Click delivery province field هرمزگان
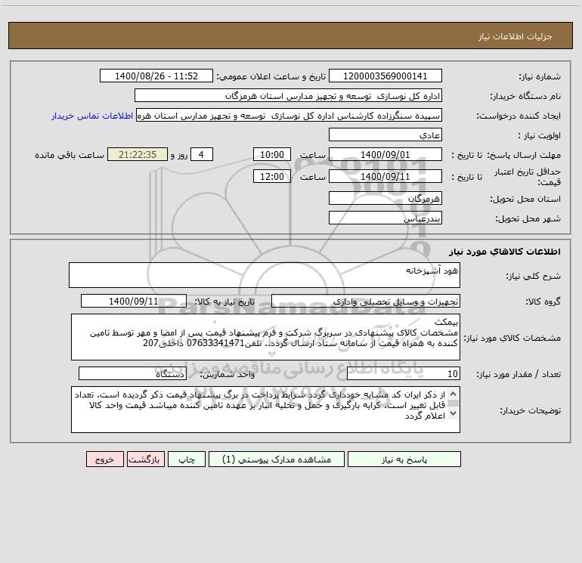 (x=385, y=198)
